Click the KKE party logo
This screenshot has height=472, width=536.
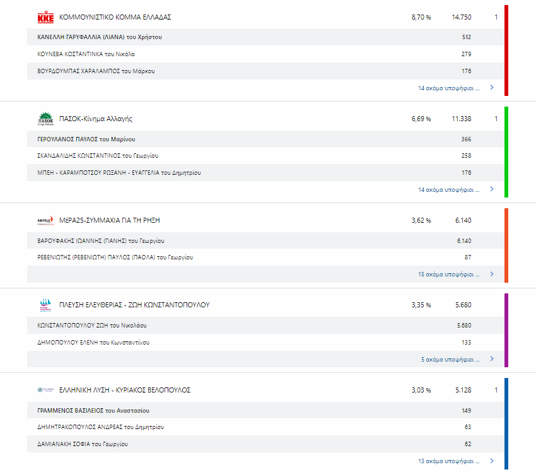pos(46,17)
